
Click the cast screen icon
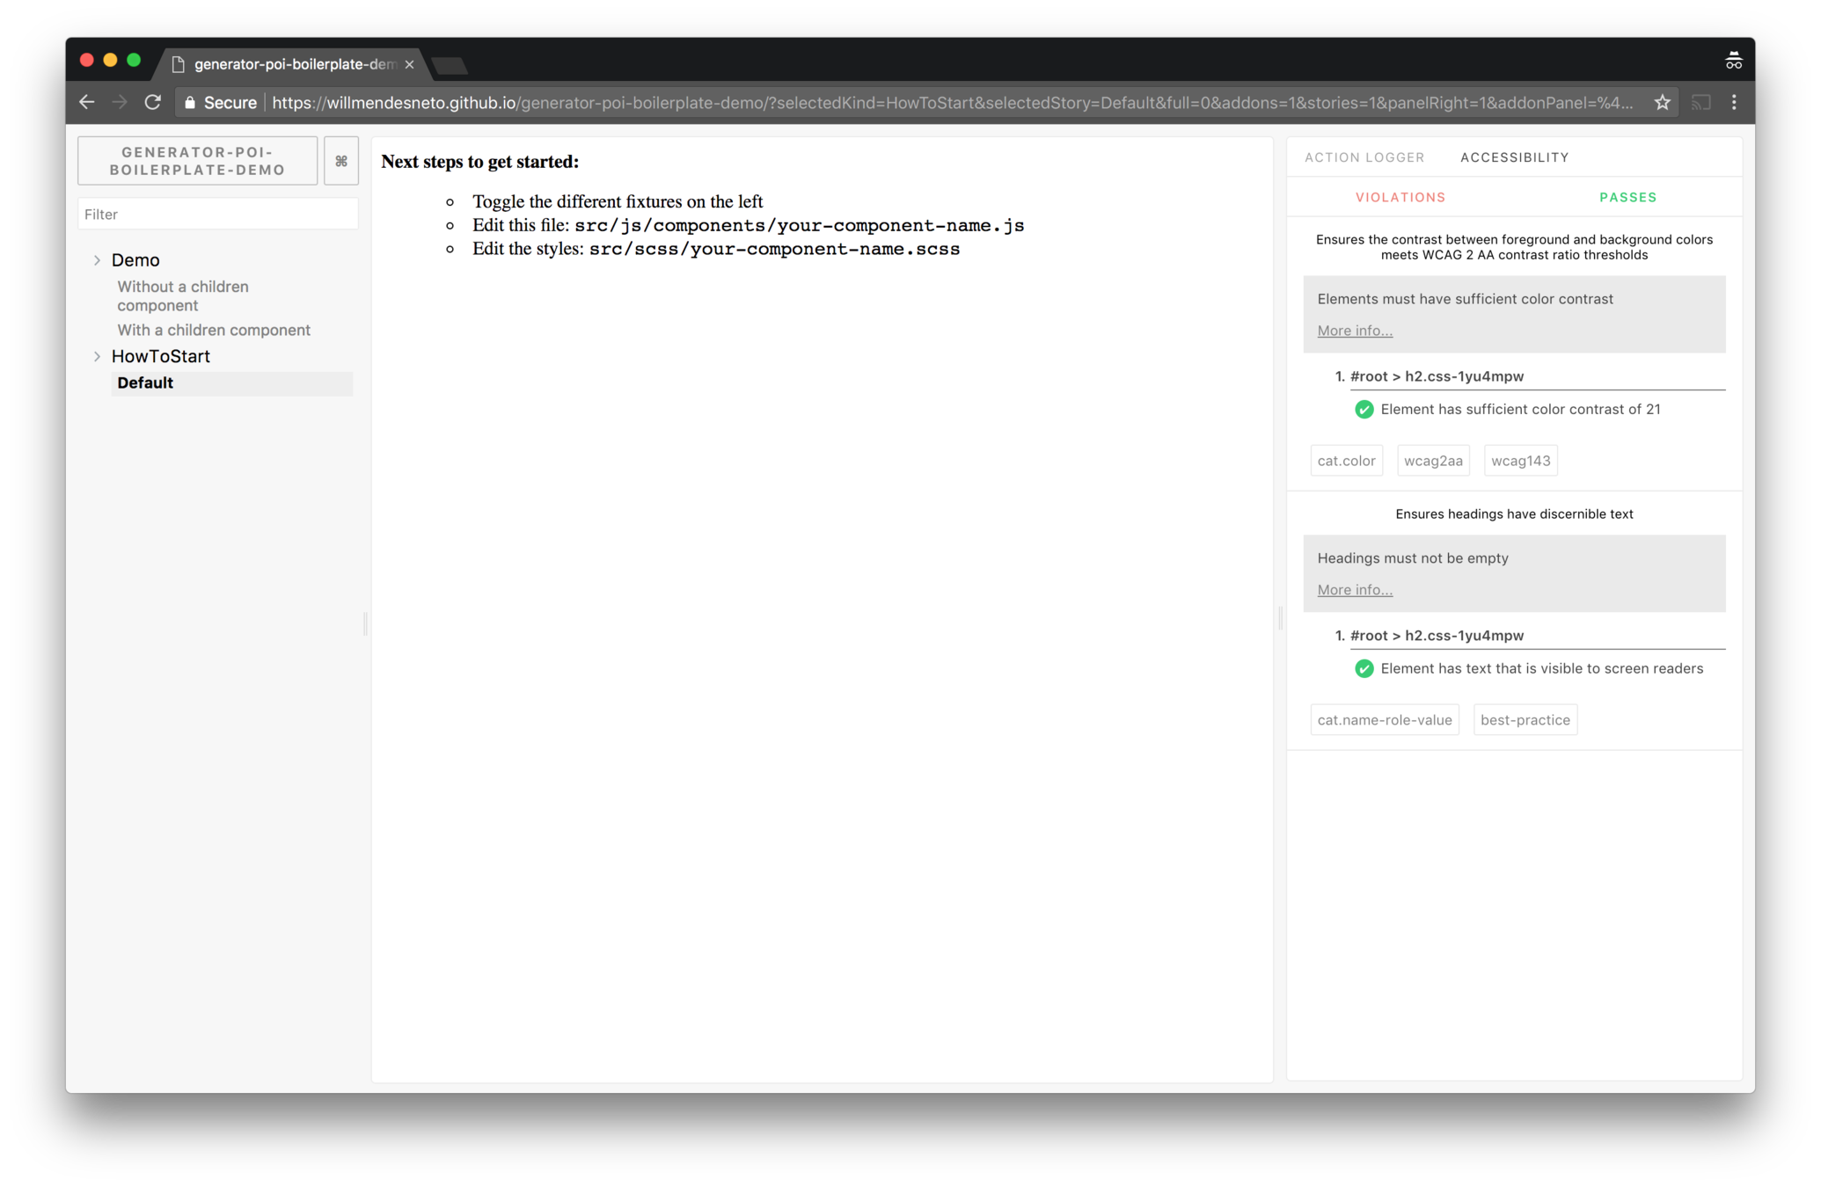coord(1700,102)
